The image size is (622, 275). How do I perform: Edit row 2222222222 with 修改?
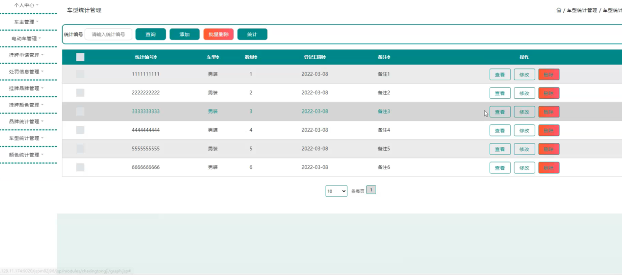525,93
